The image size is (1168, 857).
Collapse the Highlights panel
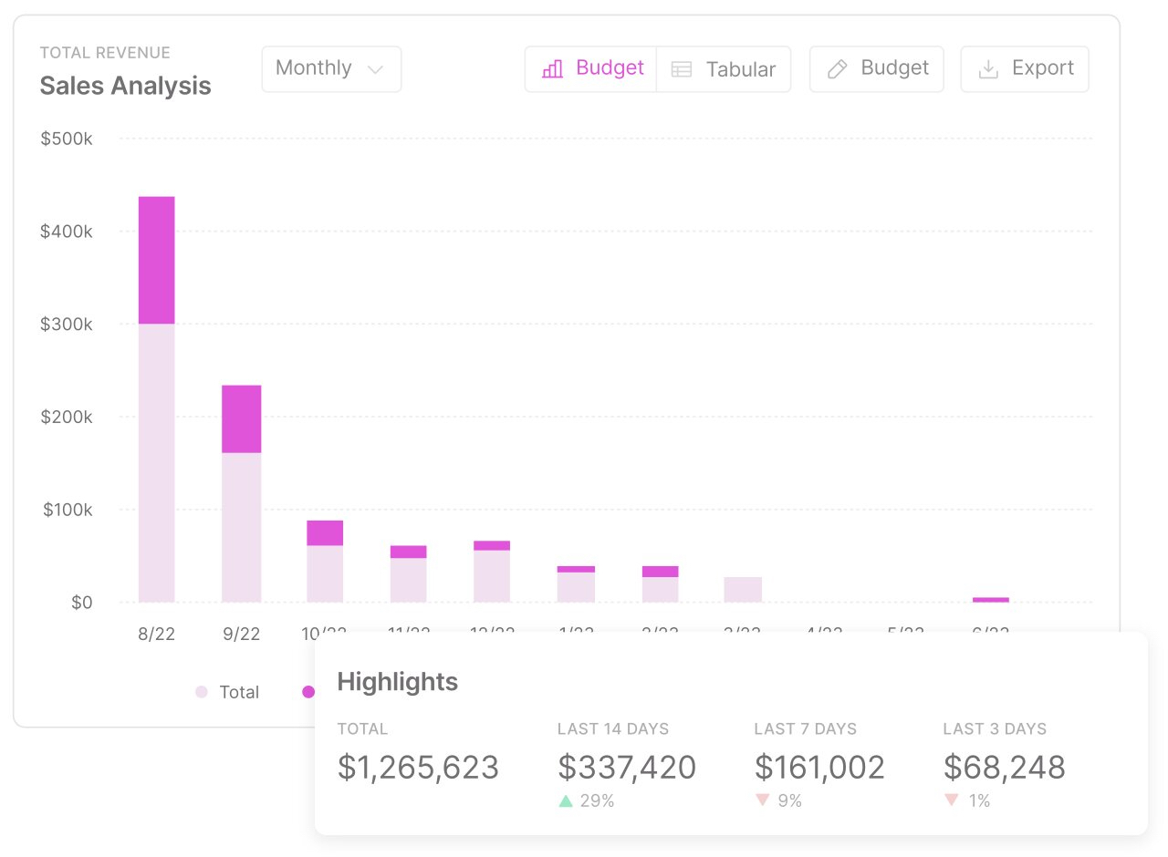tap(397, 681)
